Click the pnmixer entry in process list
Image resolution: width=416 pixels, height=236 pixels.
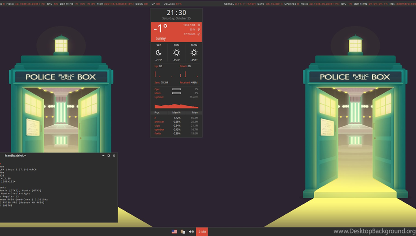point(159,122)
